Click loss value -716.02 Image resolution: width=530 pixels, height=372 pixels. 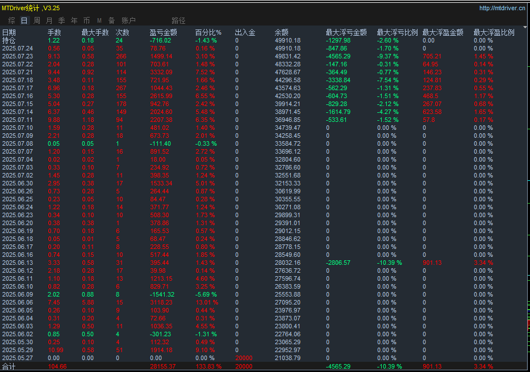coord(161,40)
